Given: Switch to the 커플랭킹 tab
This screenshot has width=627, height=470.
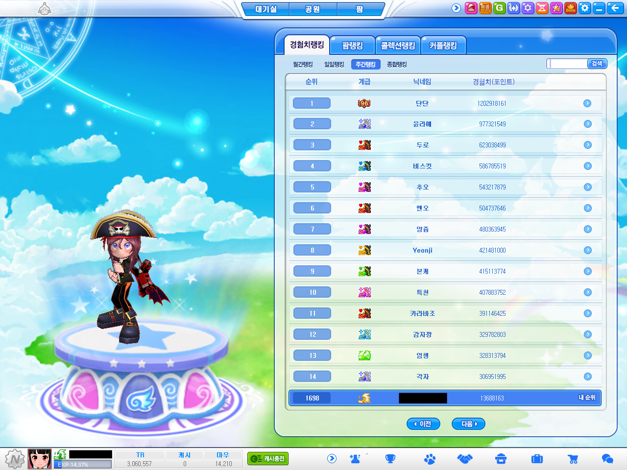Looking at the screenshot, I should point(443,46).
